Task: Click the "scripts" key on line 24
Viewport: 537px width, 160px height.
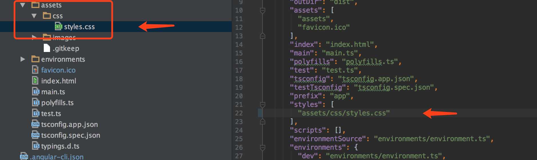Action: click(308, 130)
